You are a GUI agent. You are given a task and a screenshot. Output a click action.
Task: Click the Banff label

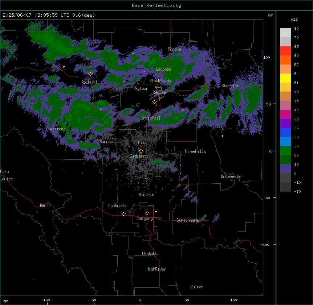click(45, 205)
